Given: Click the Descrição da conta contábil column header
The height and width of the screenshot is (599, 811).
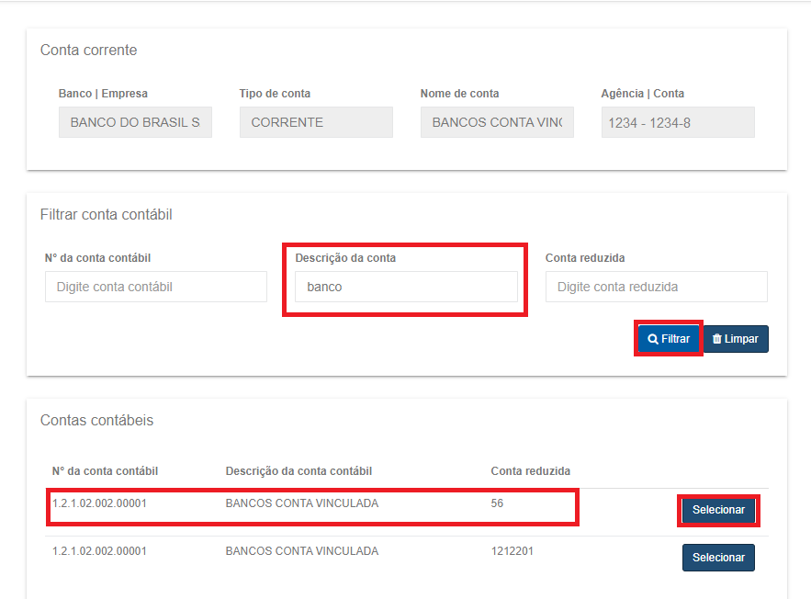Looking at the screenshot, I should pyautogui.click(x=298, y=471).
